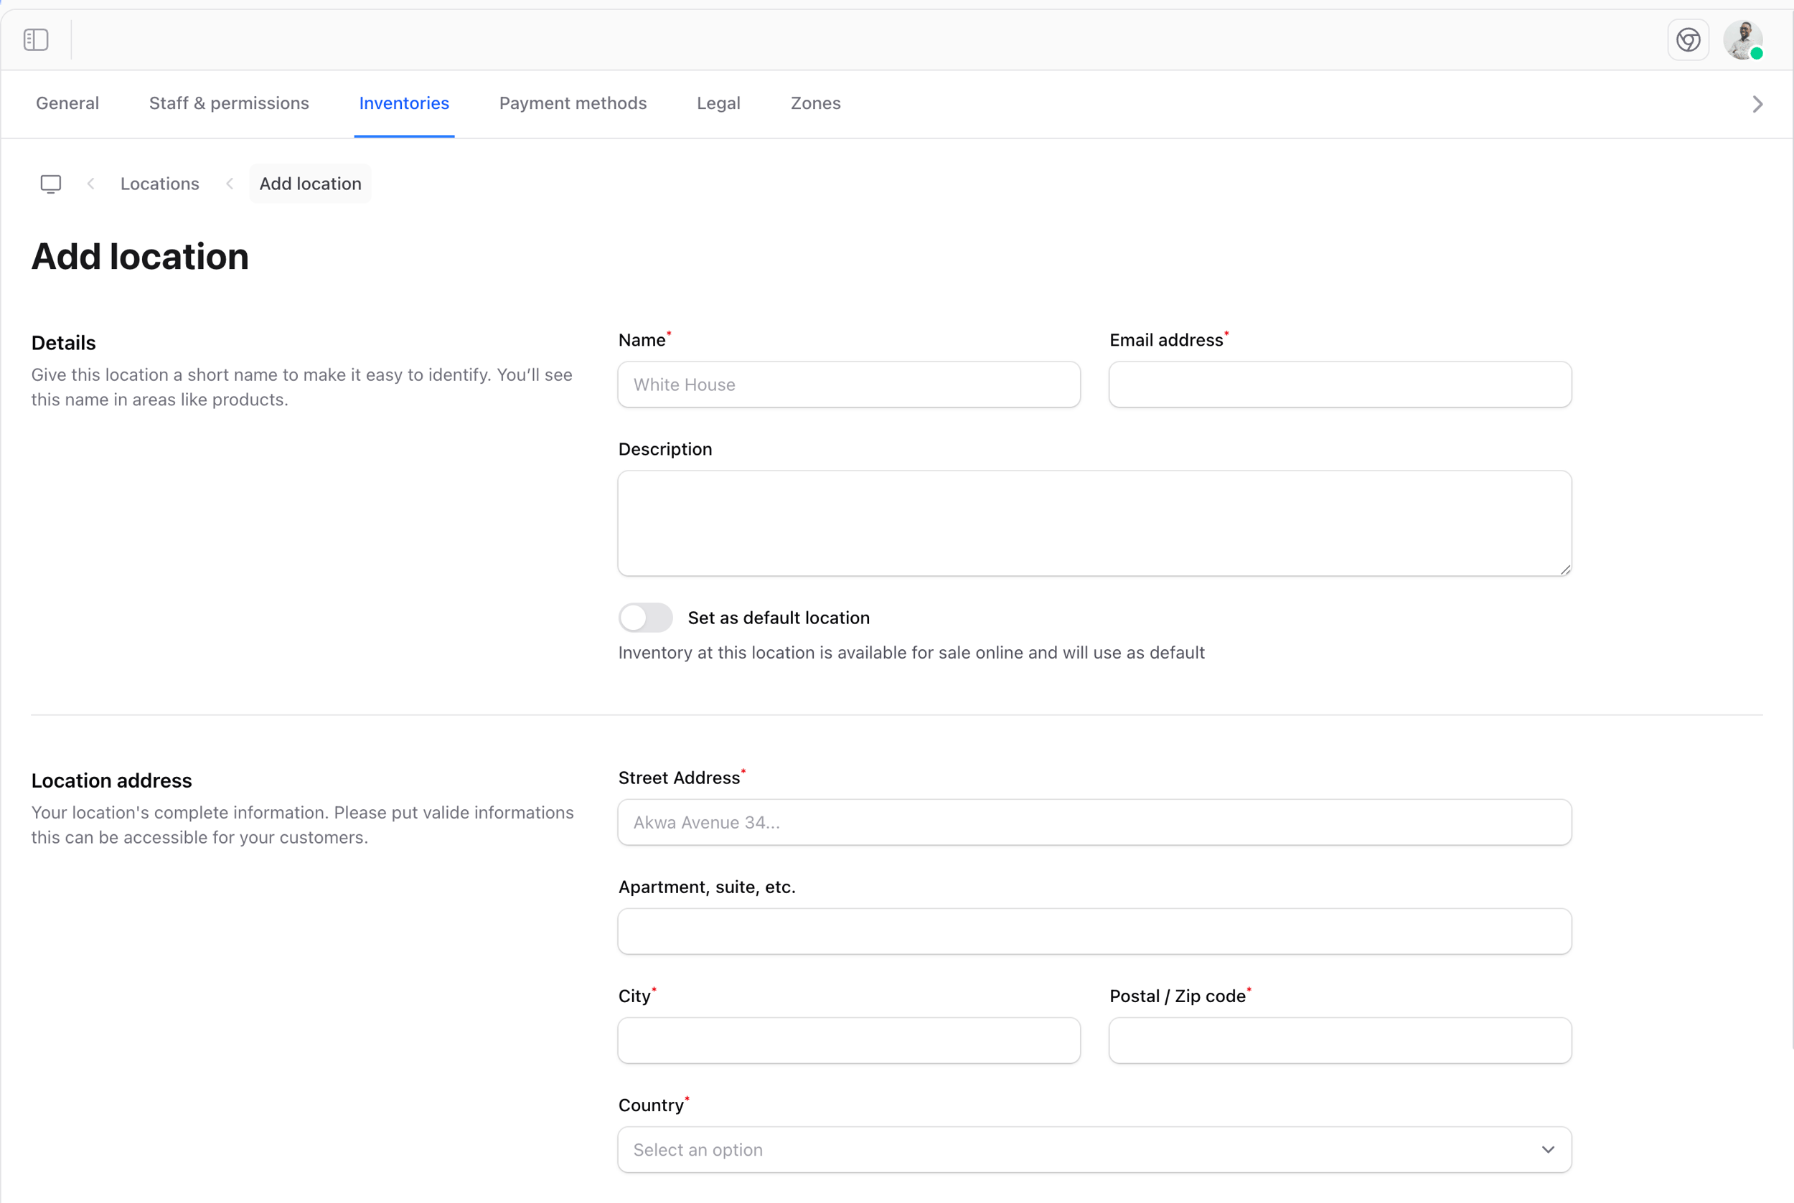
Task: Go to the Legal tab
Action: click(718, 103)
